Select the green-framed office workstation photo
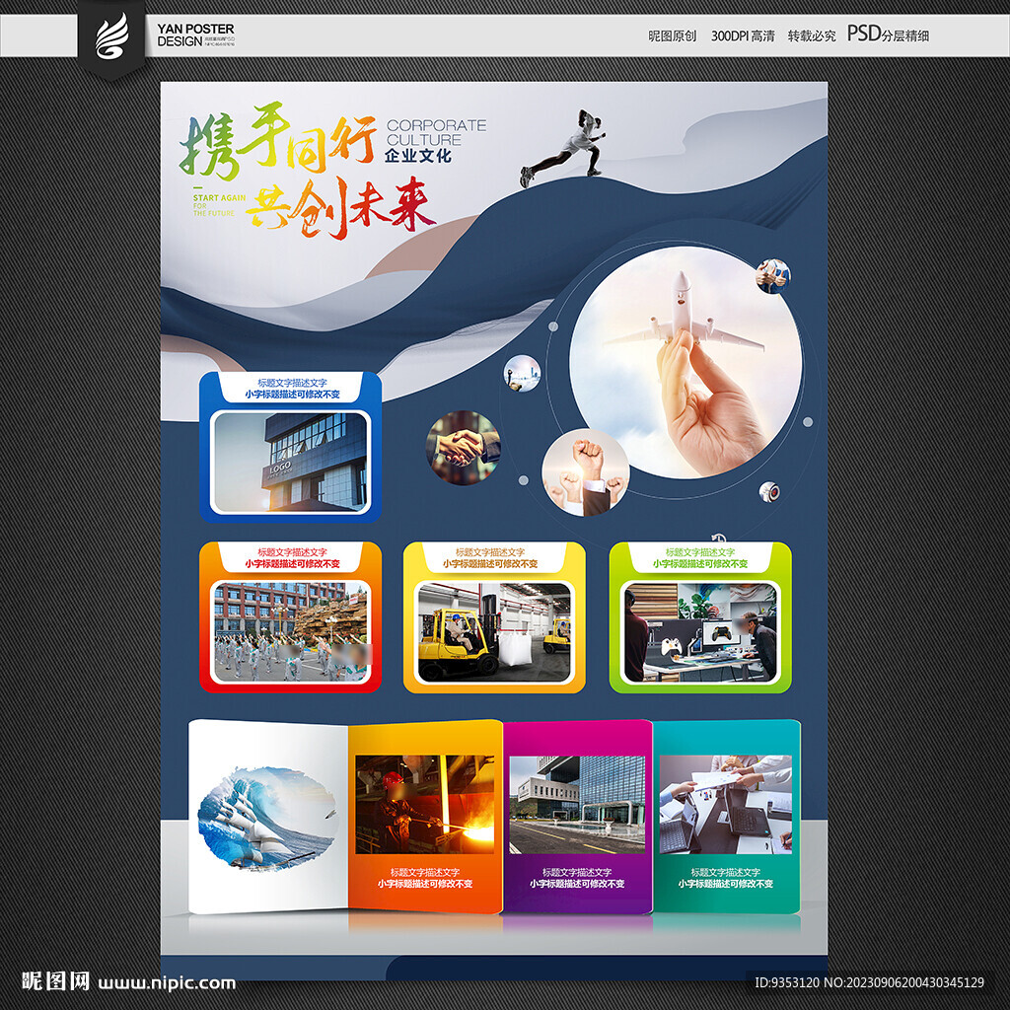 (700, 631)
